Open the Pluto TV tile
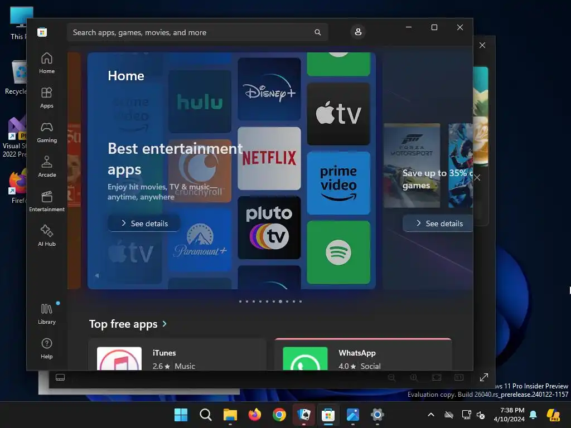 (269, 227)
